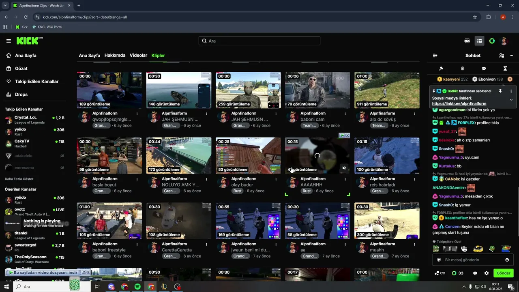Open Takip Edilen Kanallar sidebar item
The height and width of the screenshot is (292, 519).
[36, 82]
